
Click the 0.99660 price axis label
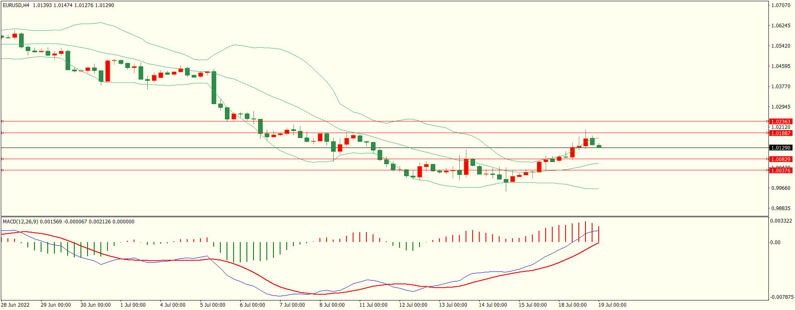tap(780, 188)
